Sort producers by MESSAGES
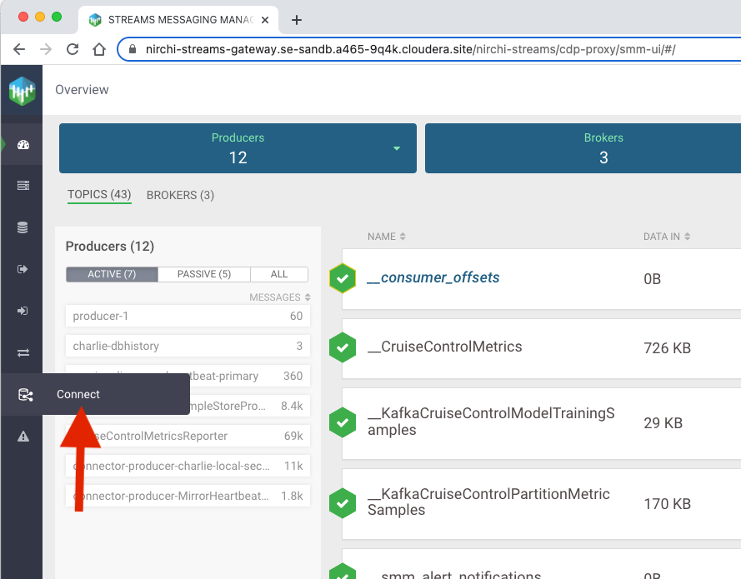 pyautogui.click(x=280, y=297)
